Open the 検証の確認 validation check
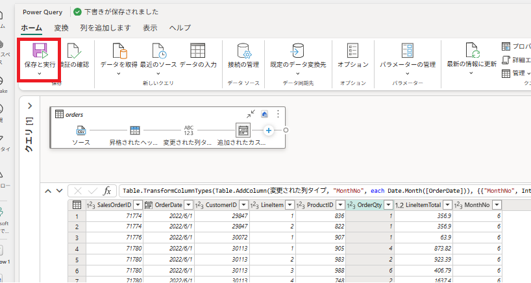The width and height of the screenshot is (531, 283). tap(75, 56)
